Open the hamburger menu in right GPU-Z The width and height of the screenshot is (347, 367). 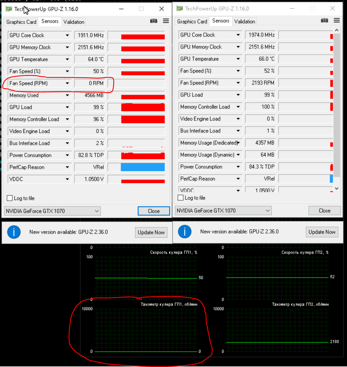point(336,20)
